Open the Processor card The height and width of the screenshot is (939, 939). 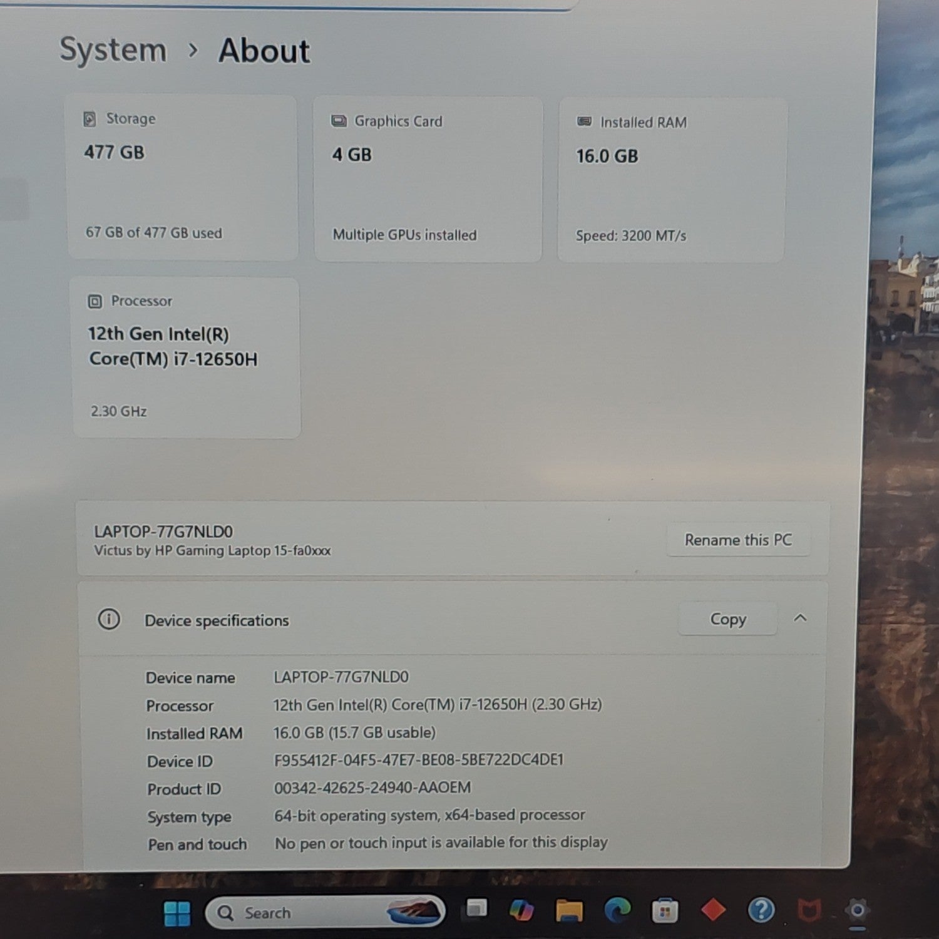186,357
